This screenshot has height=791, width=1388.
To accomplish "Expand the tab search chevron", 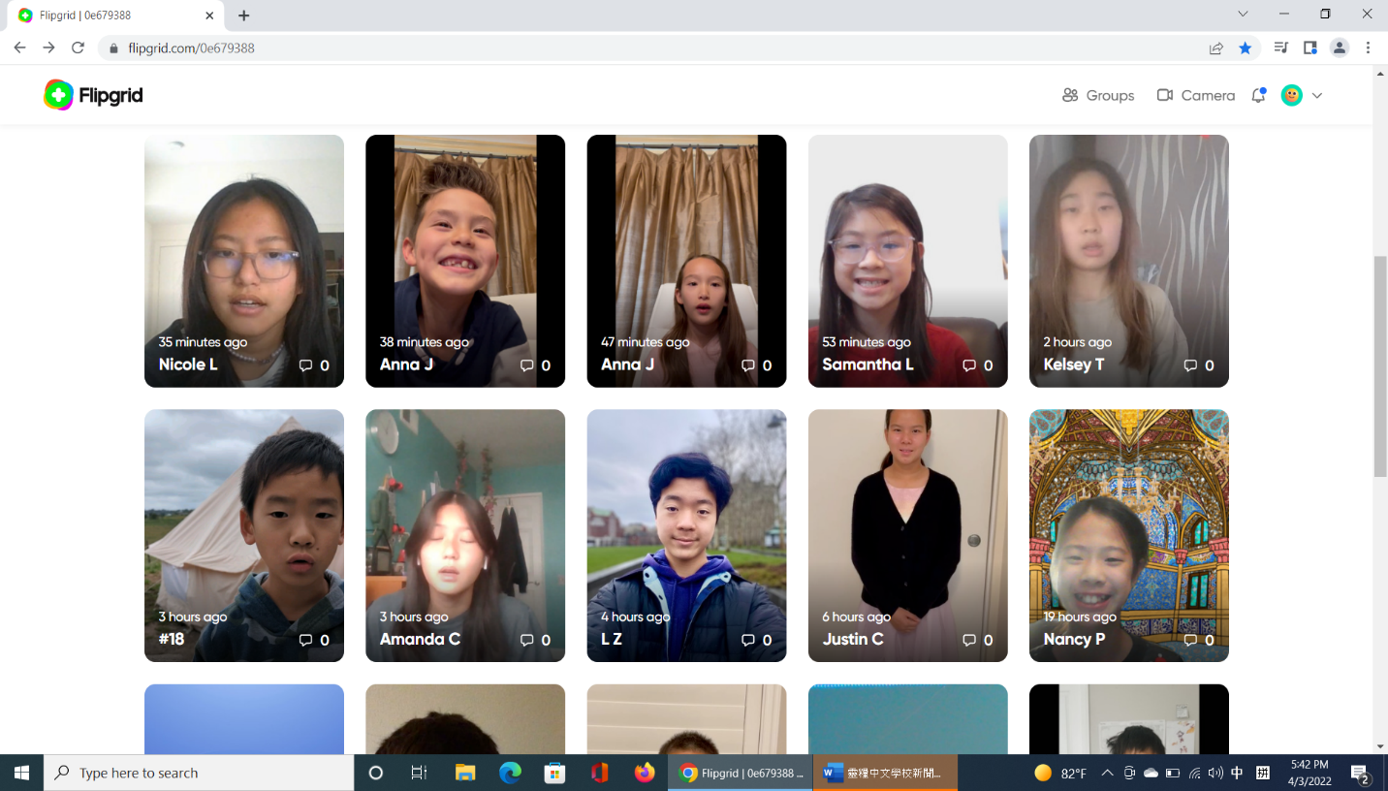I will pyautogui.click(x=1244, y=15).
